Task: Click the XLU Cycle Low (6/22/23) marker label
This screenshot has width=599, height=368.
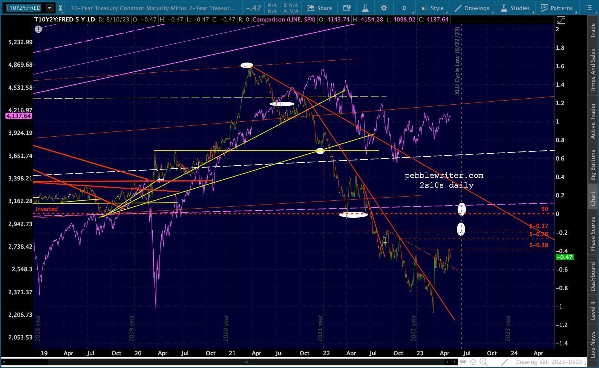Action: pyautogui.click(x=457, y=61)
